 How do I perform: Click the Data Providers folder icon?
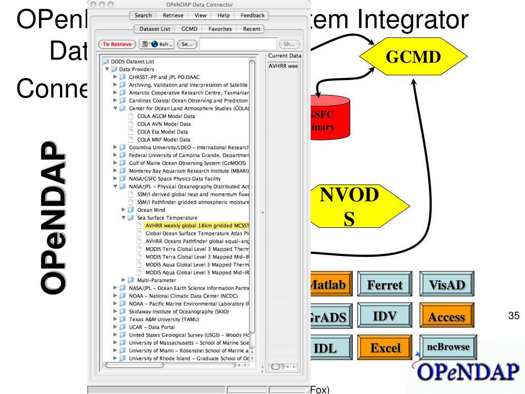[x=114, y=69]
